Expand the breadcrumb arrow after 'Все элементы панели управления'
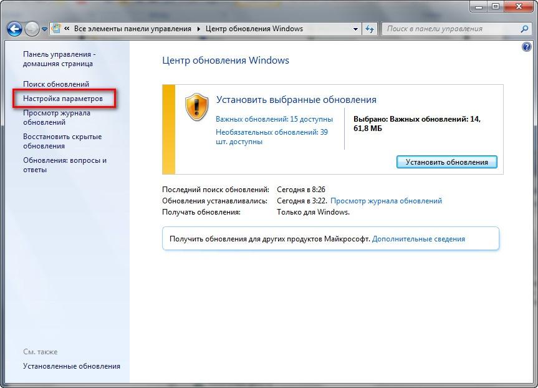 199,29
